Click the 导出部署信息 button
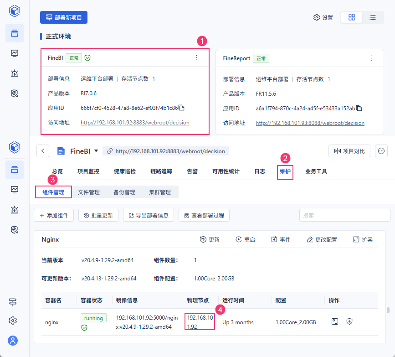This screenshot has height=357, width=395. [x=149, y=215]
